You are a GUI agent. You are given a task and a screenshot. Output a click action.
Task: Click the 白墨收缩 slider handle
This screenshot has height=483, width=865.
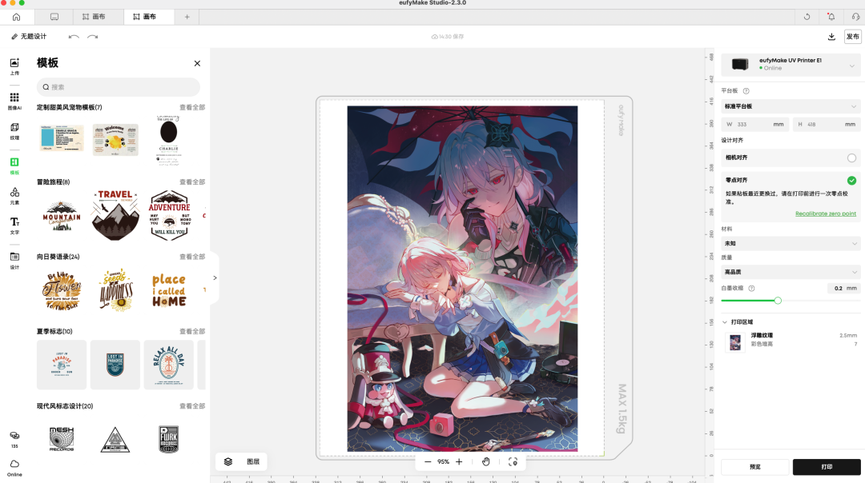[778, 301]
